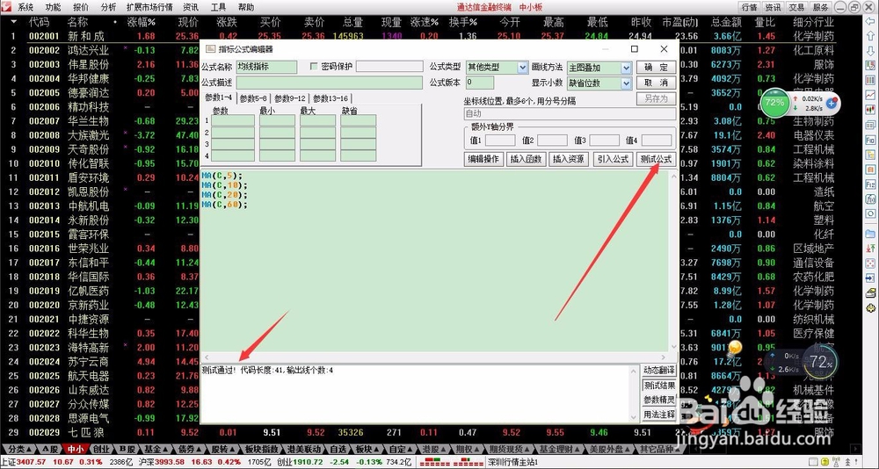The width and height of the screenshot is (879, 469).
Task: Click the 坐标线位置 input field showing 自动
Action: tap(570, 114)
